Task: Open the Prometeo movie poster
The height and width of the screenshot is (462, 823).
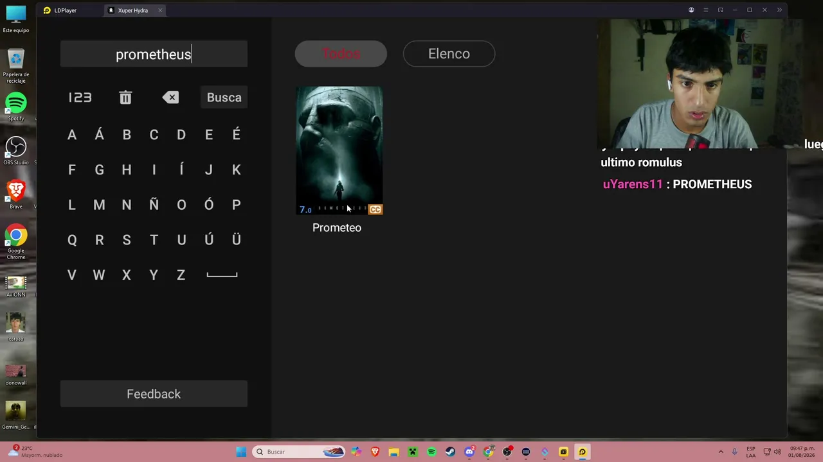Action: [339, 151]
